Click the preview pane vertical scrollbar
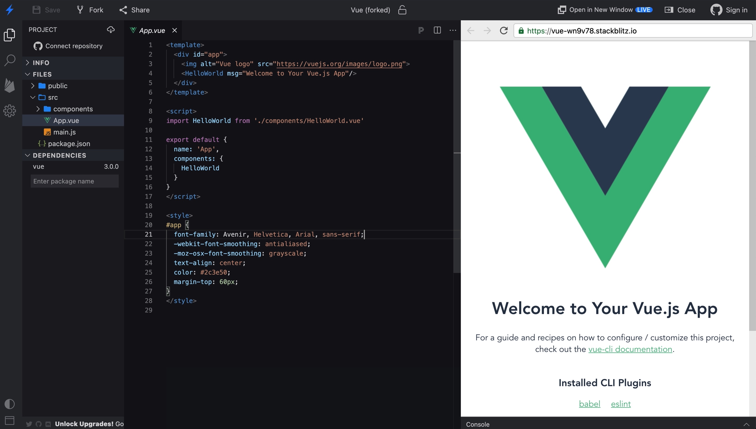Image resolution: width=756 pixels, height=429 pixels. [752, 186]
